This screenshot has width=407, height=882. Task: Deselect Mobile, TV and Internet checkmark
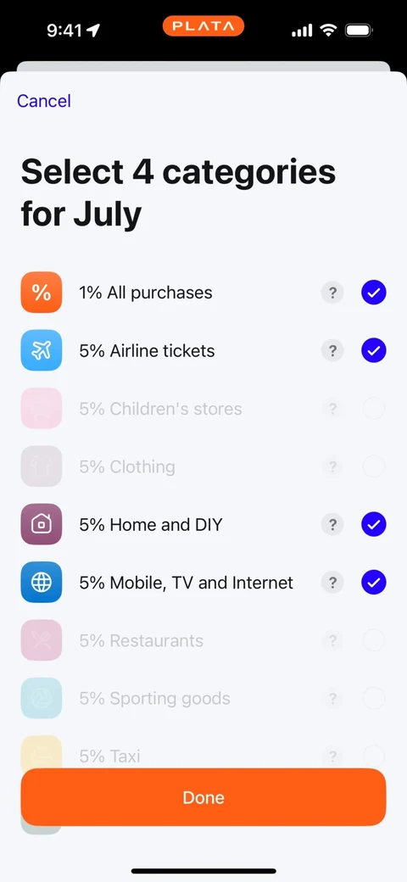(373, 582)
